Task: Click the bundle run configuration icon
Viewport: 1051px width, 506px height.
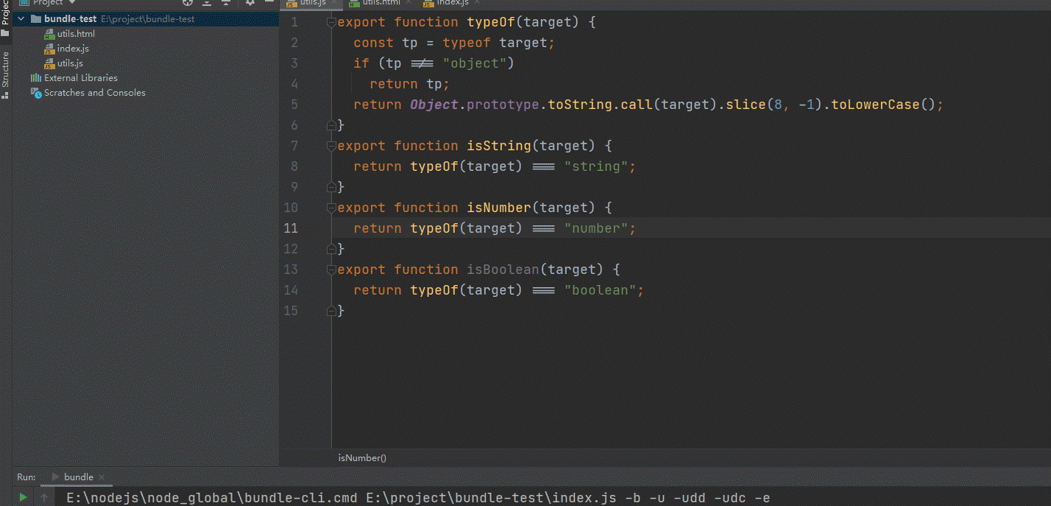Action: tap(56, 477)
